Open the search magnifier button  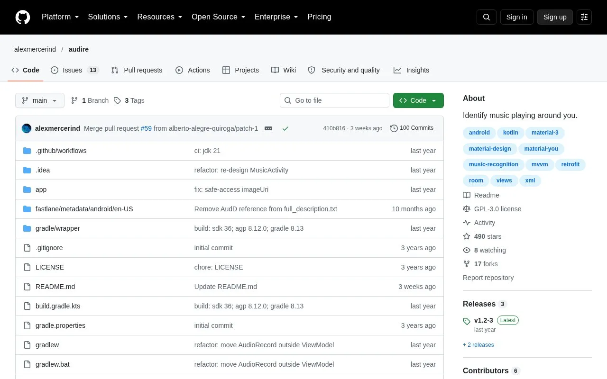(487, 17)
